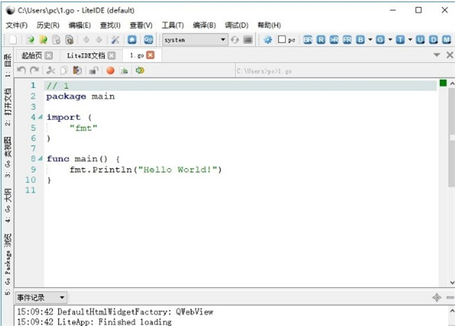Click the new file icon in toolbar
This screenshot has height=326, width=455.
pos(13,39)
